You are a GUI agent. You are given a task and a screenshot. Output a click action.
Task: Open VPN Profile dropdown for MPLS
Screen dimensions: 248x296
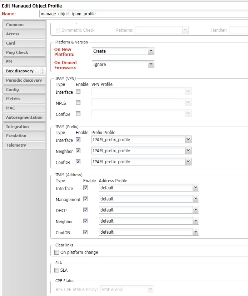coord(188,102)
